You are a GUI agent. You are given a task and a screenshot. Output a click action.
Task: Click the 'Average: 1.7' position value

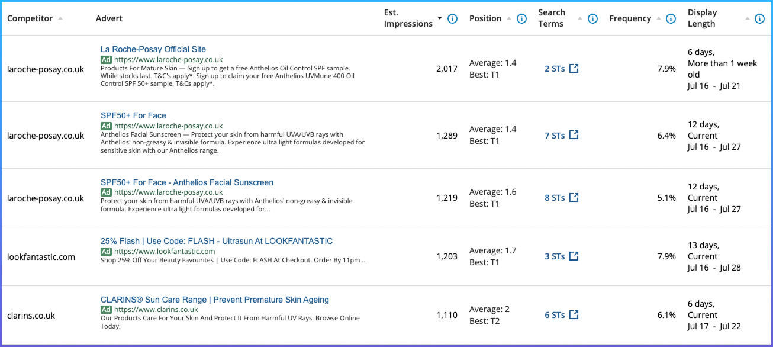(x=492, y=250)
